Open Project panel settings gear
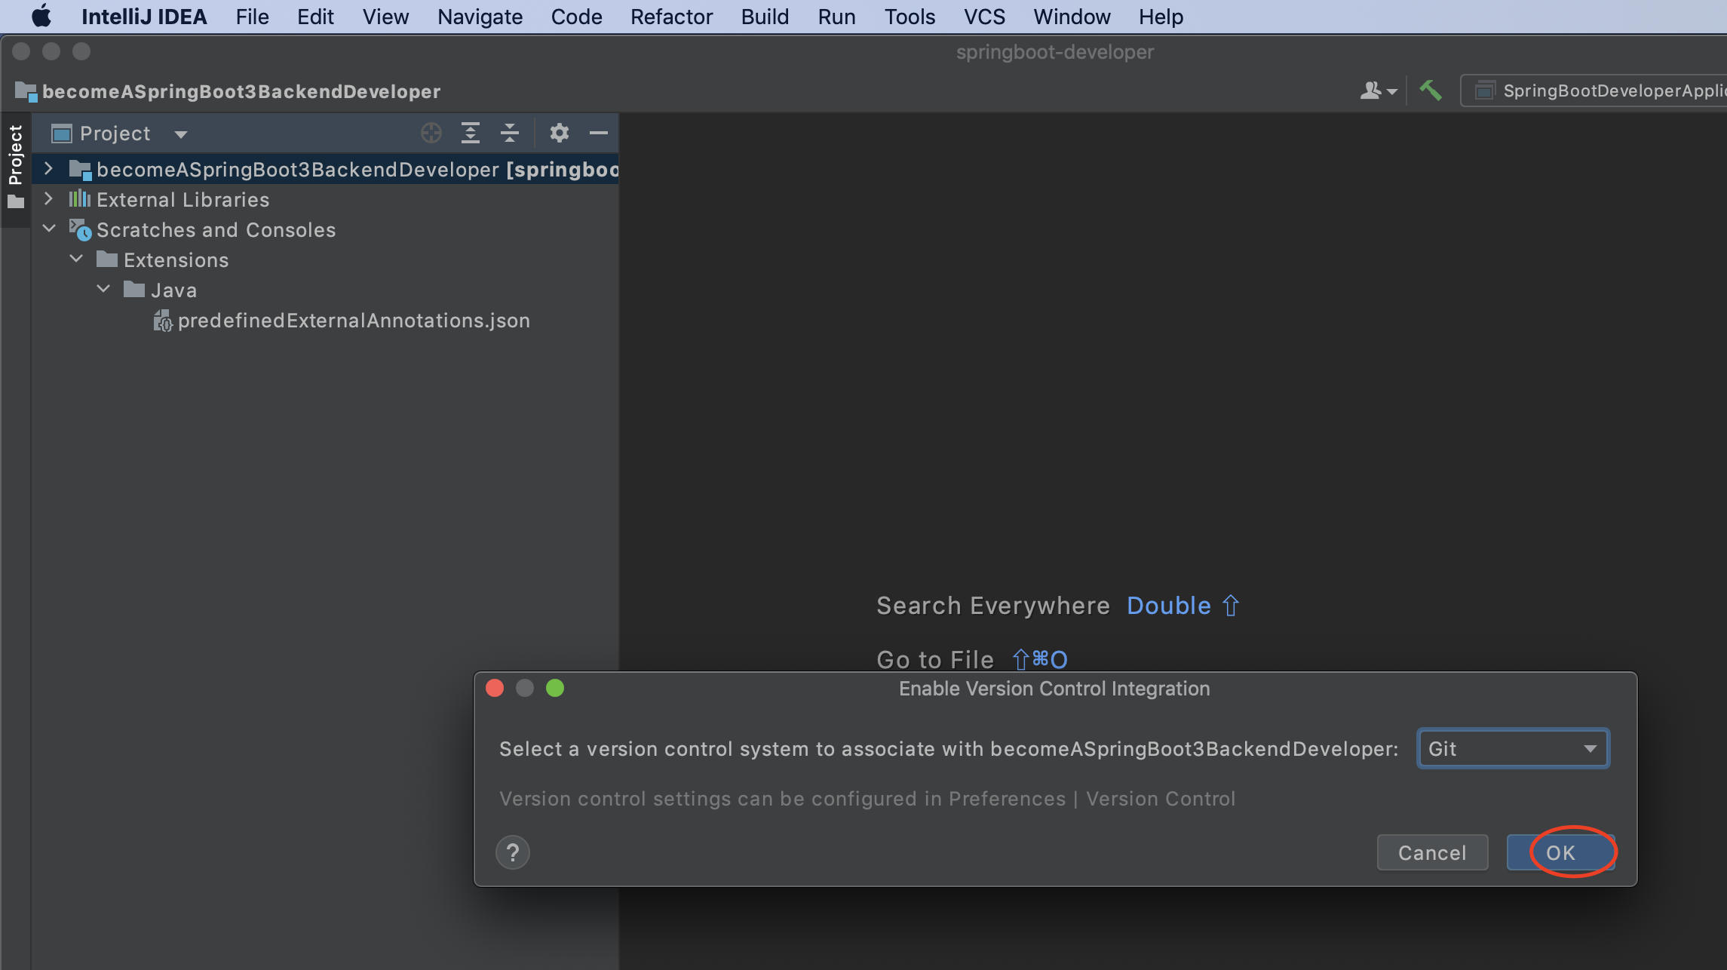Viewport: 1727px width, 970px height. (559, 133)
